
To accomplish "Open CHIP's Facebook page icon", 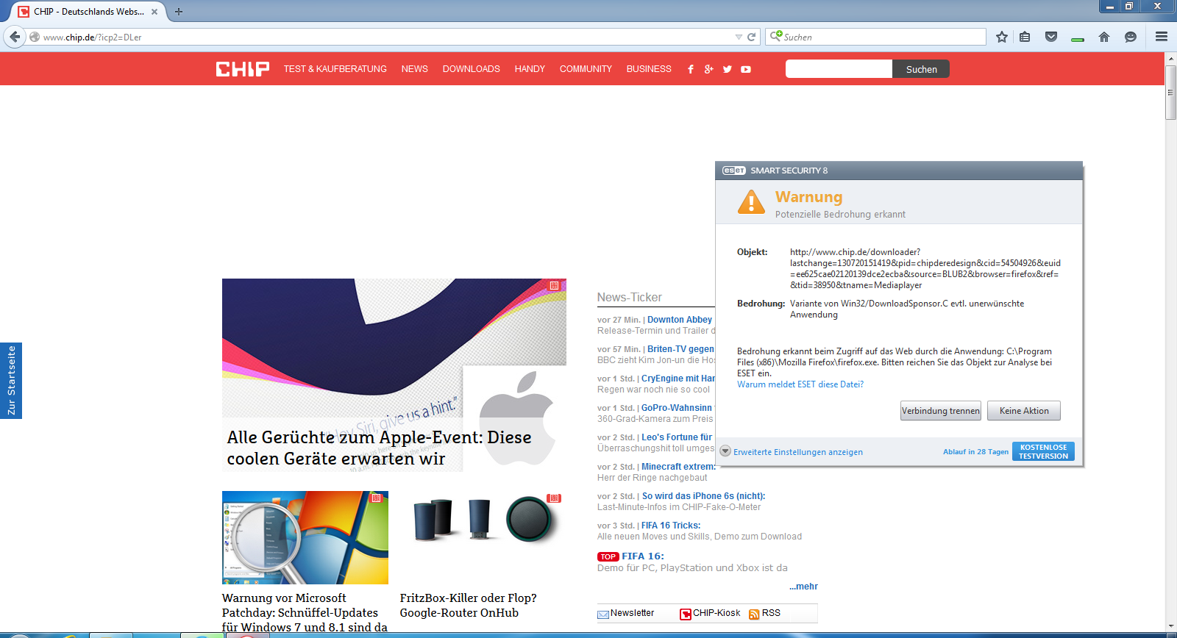I will pos(691,69).
